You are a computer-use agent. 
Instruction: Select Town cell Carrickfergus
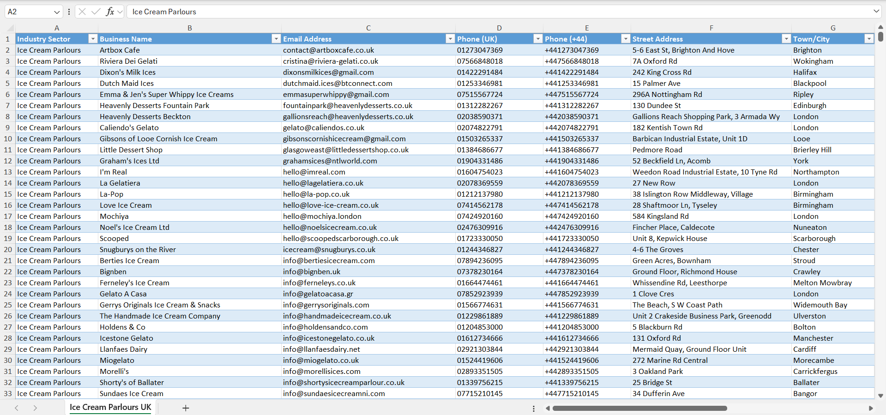(x=833, y=371)
